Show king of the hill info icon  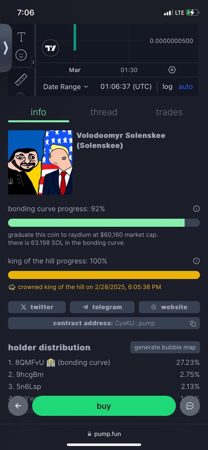(196, 261)
